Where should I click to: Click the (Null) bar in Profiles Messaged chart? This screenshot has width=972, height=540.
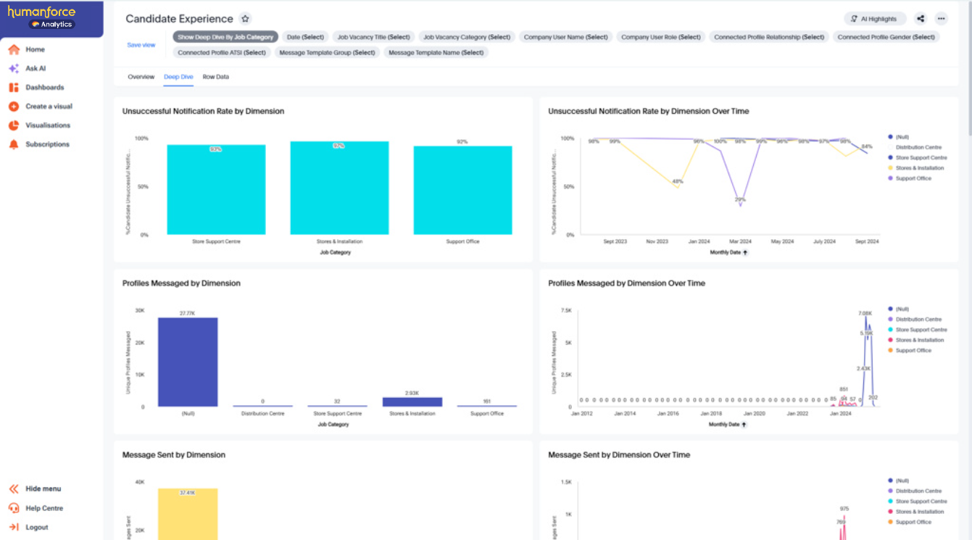[188, 362]
